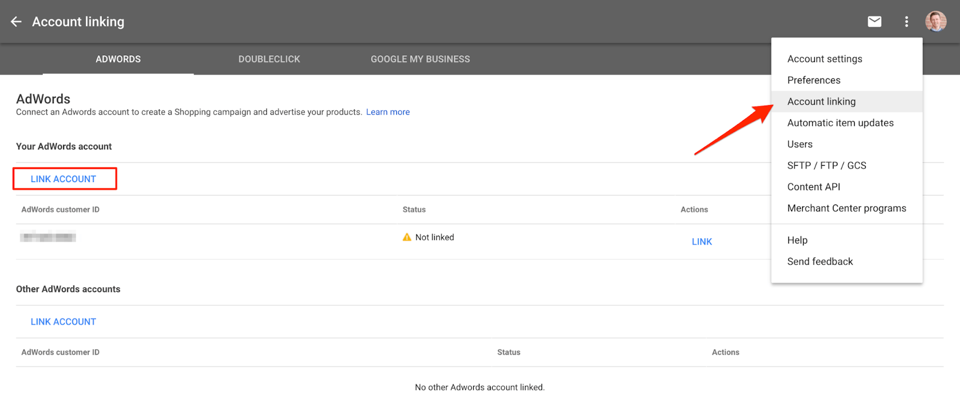The width and height of the screenshot is (960, 403).
Task: Select Preferences in the dropdown menu
Action: 814,80
